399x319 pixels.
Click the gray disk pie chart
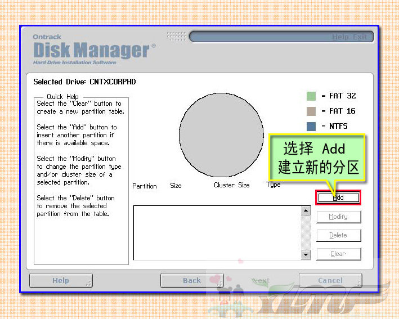(x=221, y=135)
